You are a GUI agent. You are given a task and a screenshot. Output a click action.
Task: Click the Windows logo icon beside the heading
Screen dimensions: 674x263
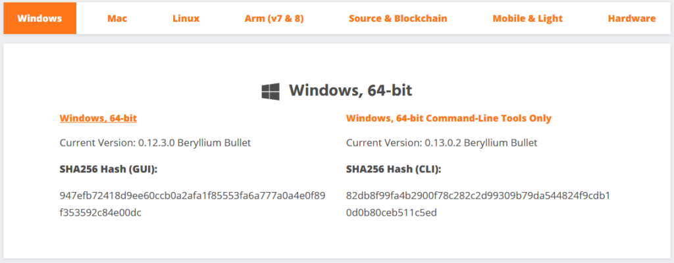click(271, 91)
